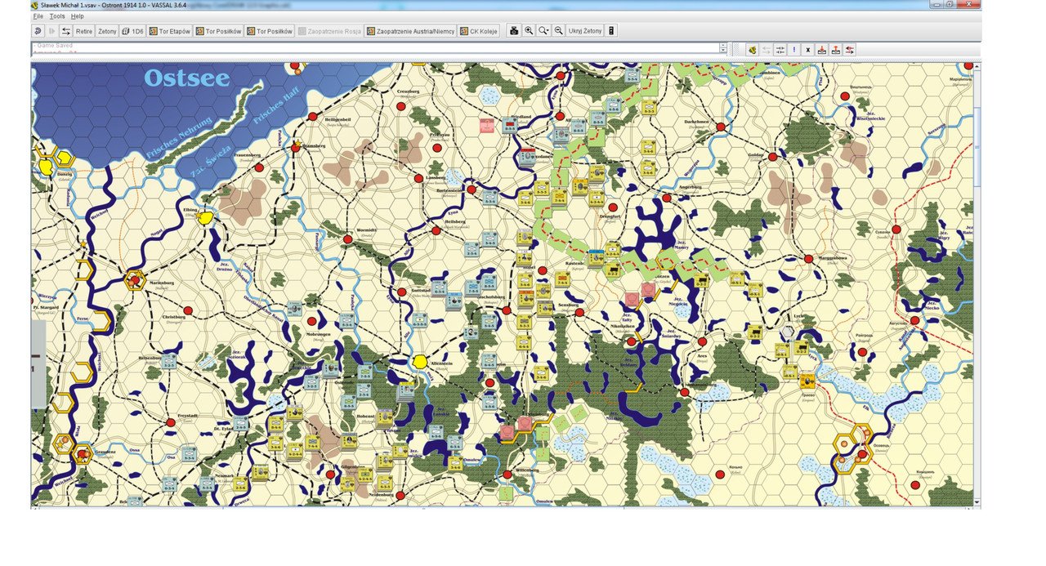
Task: Click the Frisches Nehrung label
Action: pyautogui.click(x=179, y=137)
